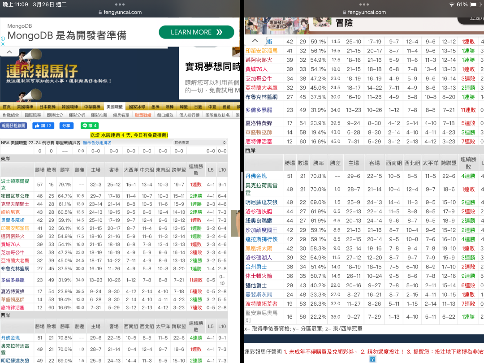Open the 猶他爵士 team link

[x=256, y=285]
